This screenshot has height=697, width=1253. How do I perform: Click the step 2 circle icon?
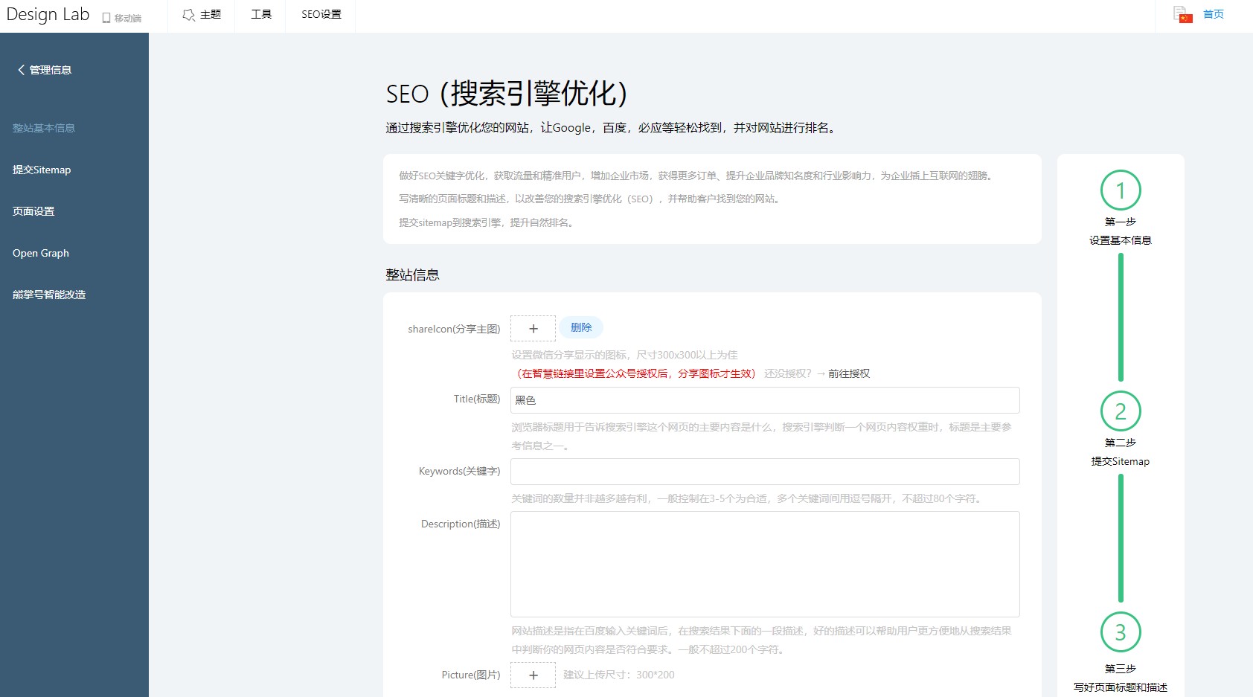[x=1121, y=411]
